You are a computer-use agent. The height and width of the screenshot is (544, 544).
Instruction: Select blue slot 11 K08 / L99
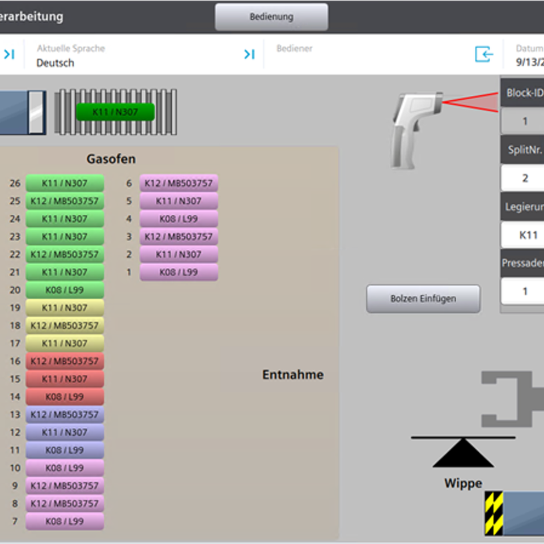(x=65, y=450)
